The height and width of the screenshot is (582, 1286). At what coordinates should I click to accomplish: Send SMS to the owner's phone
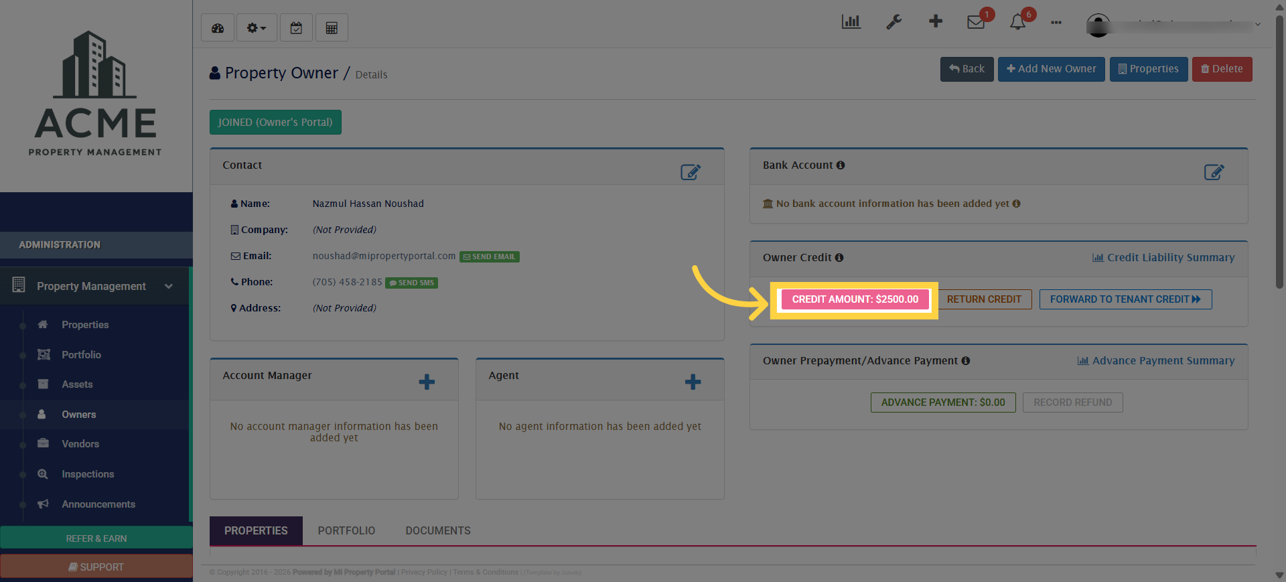411,283
